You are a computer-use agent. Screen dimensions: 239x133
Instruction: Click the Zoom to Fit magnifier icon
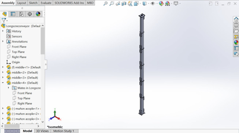tap(105, 4)
